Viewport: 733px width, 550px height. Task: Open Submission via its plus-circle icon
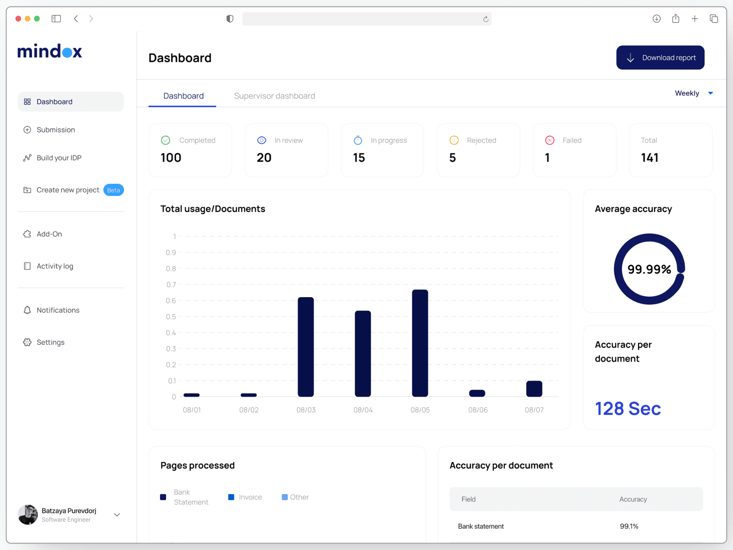click(x=27, y=130)
